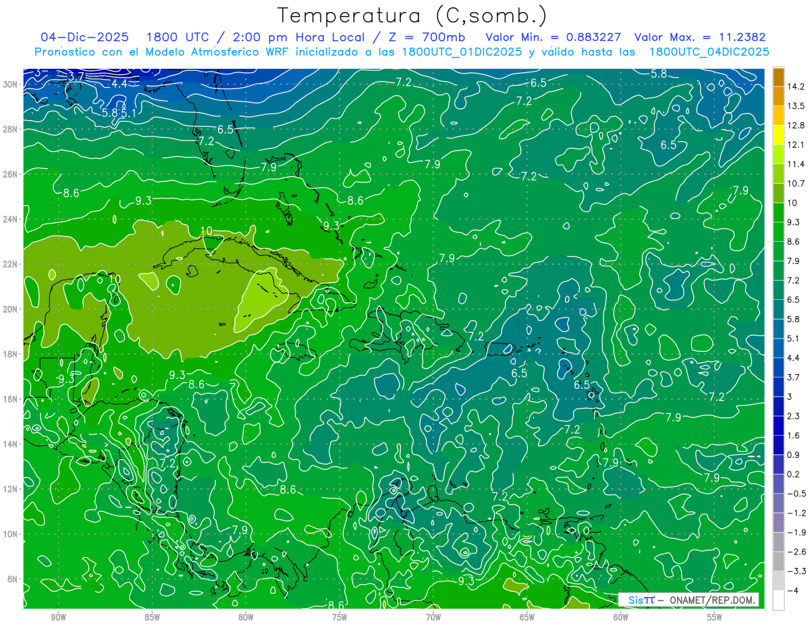Click the '12.1' legend label

pyautogui.click(x=796, y=145)
